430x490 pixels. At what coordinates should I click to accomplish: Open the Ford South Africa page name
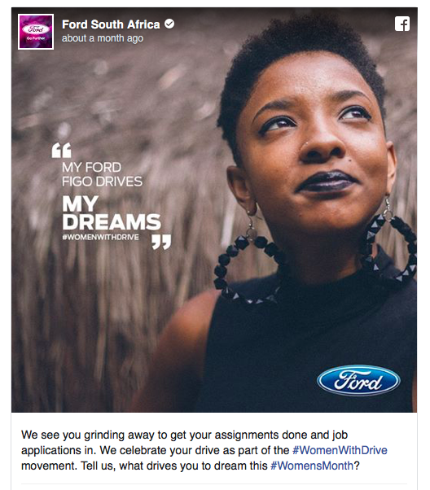coord(111,24)
